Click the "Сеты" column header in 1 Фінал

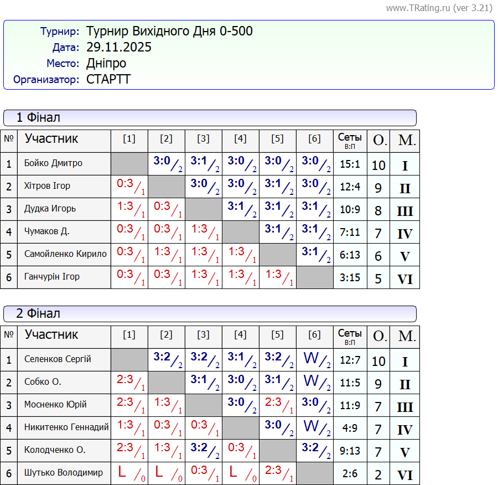350,141
